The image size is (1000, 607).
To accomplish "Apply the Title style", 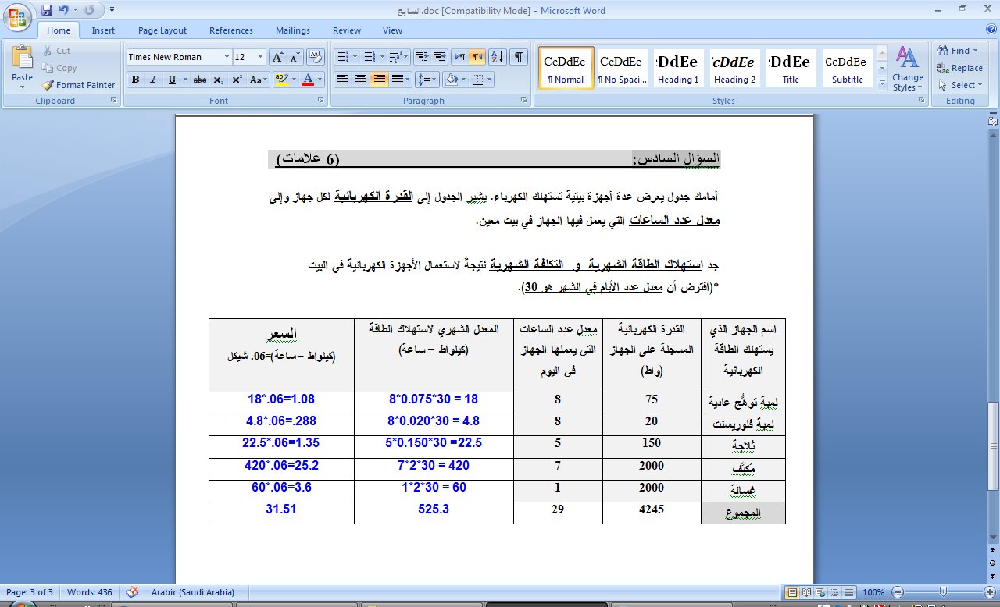I will 791,68.
